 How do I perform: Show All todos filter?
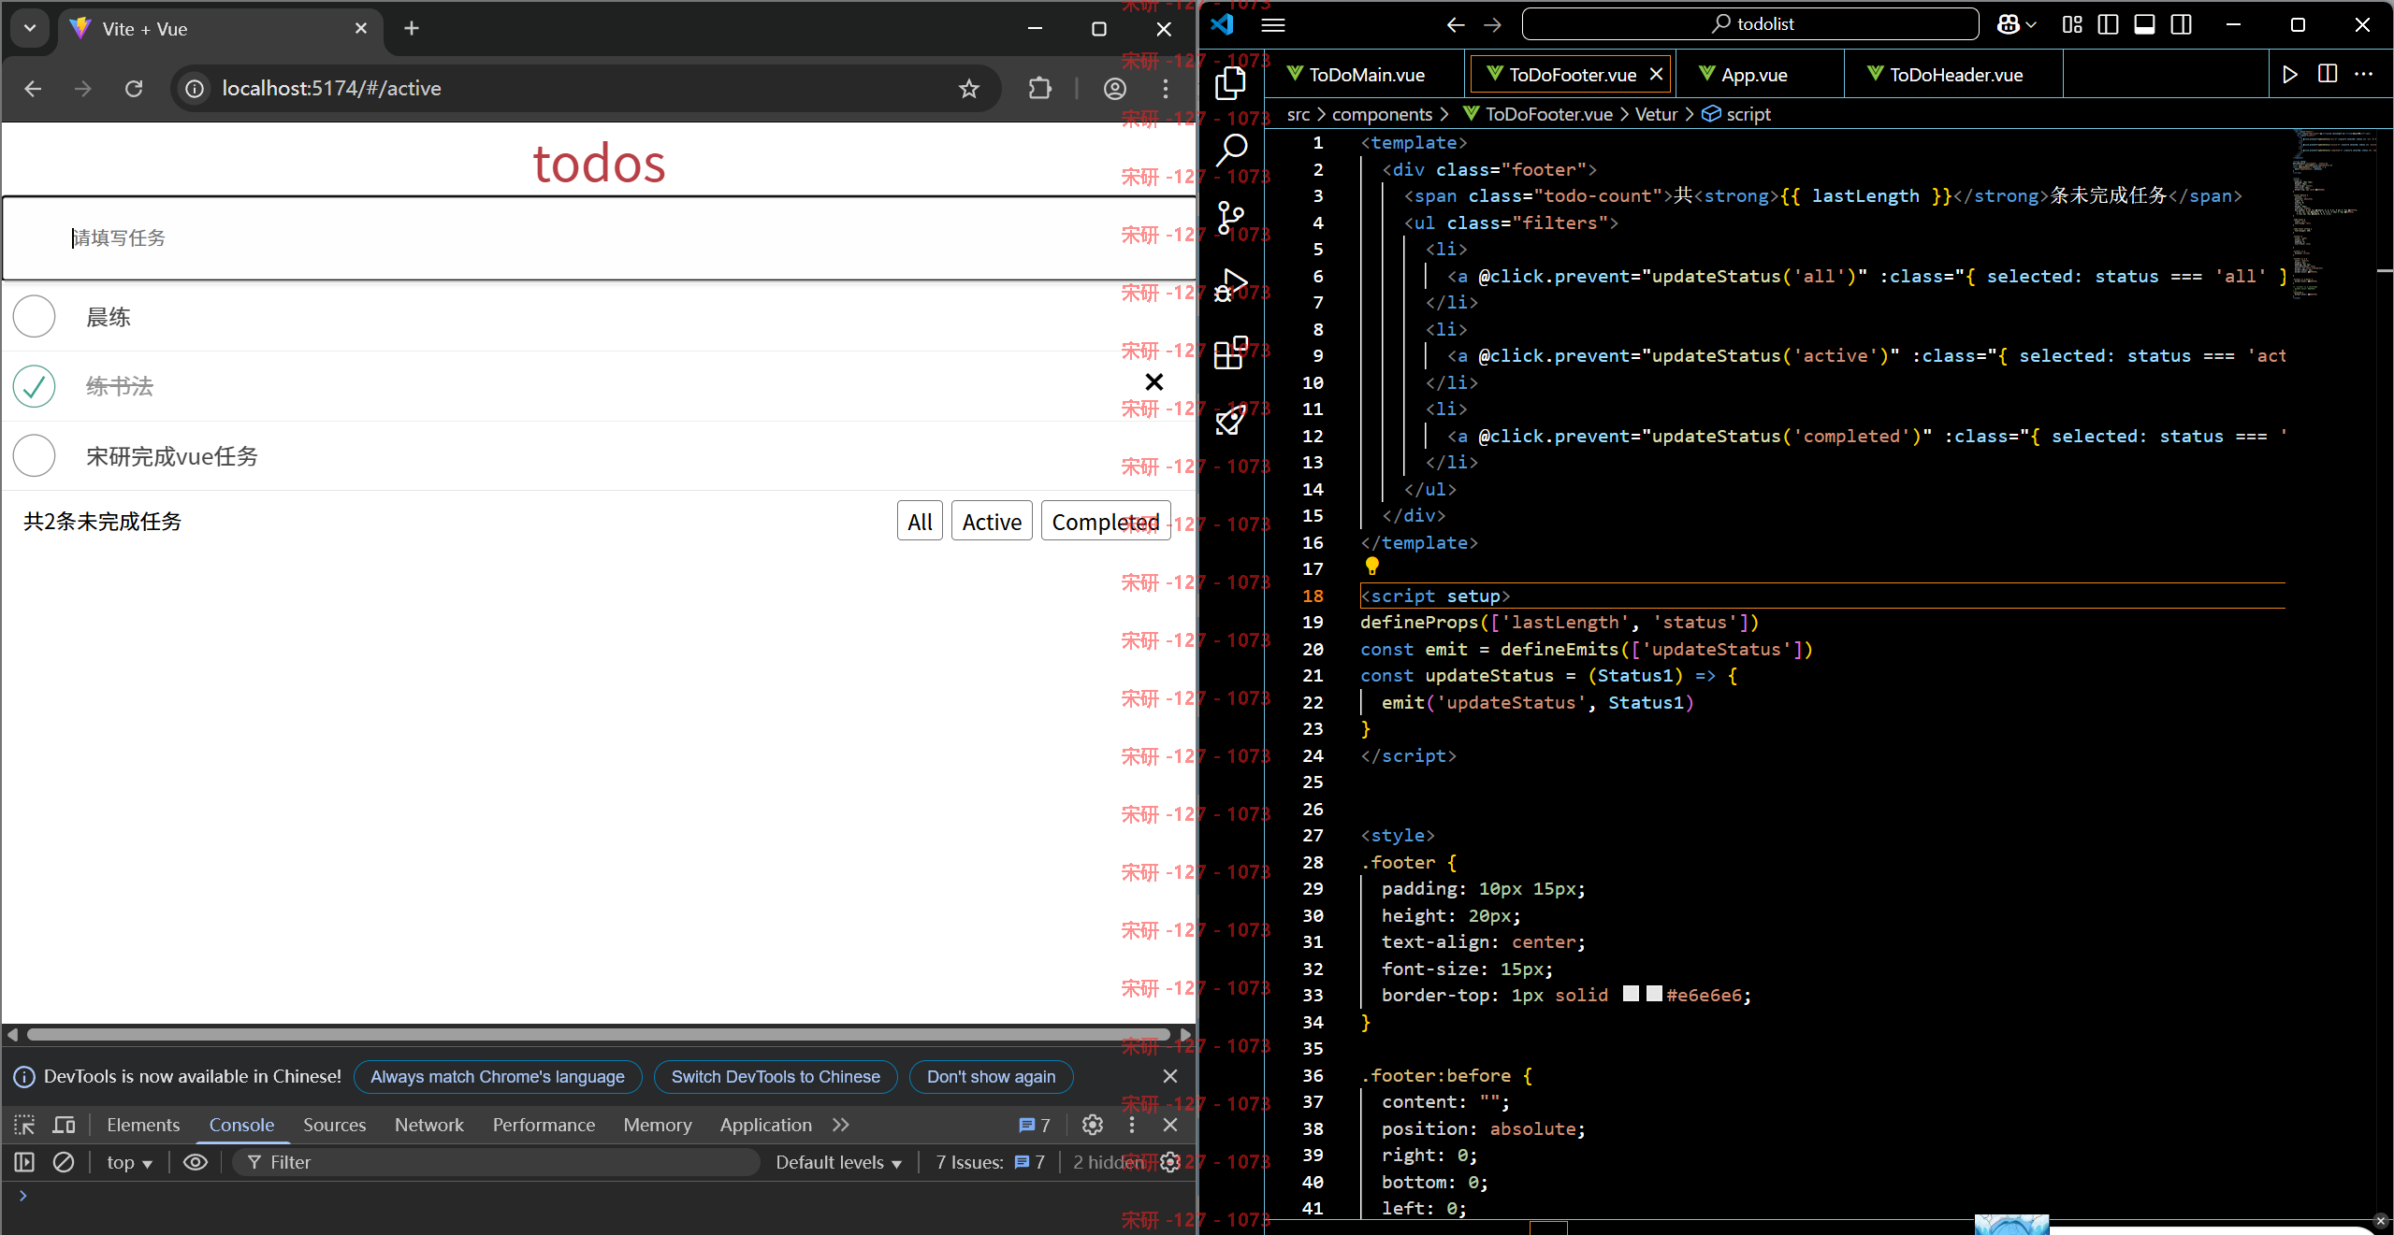[x=920, y=521]
